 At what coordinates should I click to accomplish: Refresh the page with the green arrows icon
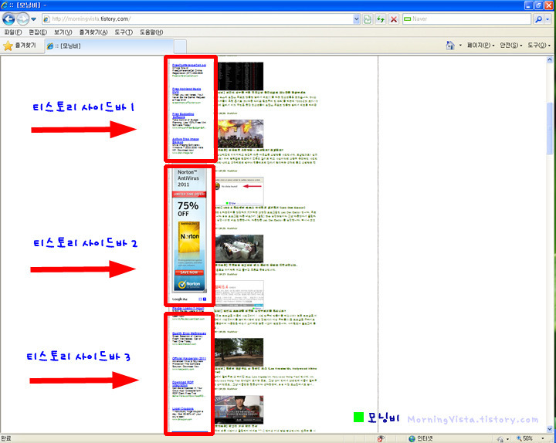point(381,19)
